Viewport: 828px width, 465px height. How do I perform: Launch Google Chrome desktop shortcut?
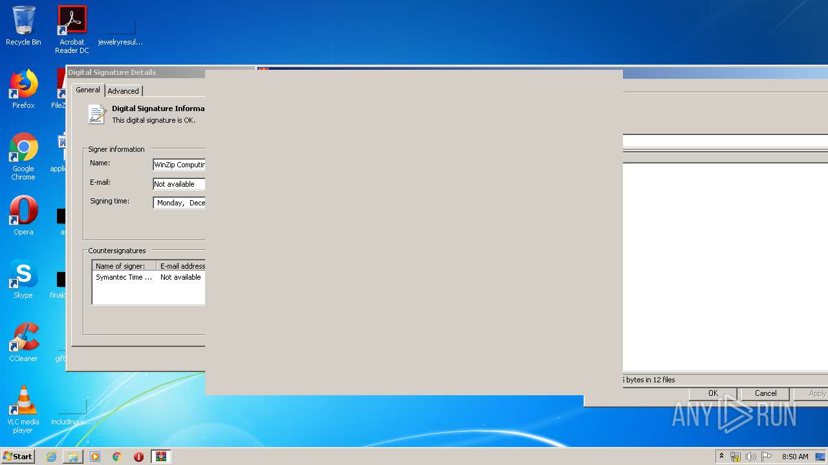point(23,156)
